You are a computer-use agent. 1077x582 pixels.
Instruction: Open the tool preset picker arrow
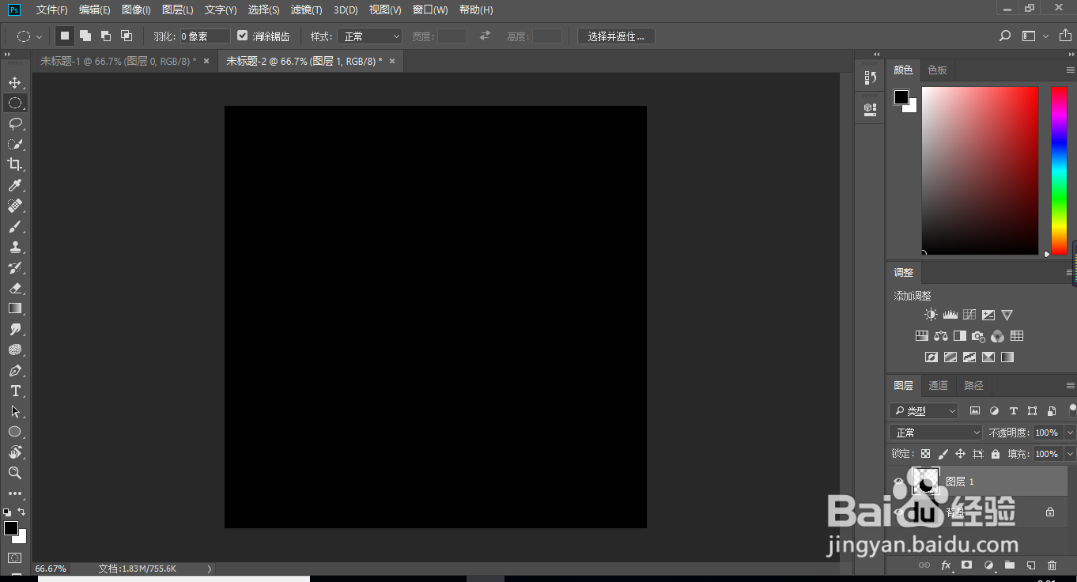click(x=39, y=36)
